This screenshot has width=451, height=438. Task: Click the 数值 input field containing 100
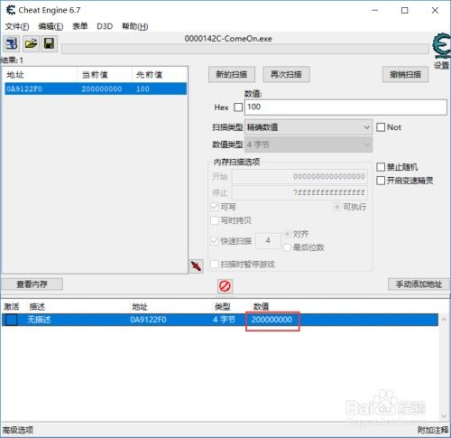[x=345, y=107]
